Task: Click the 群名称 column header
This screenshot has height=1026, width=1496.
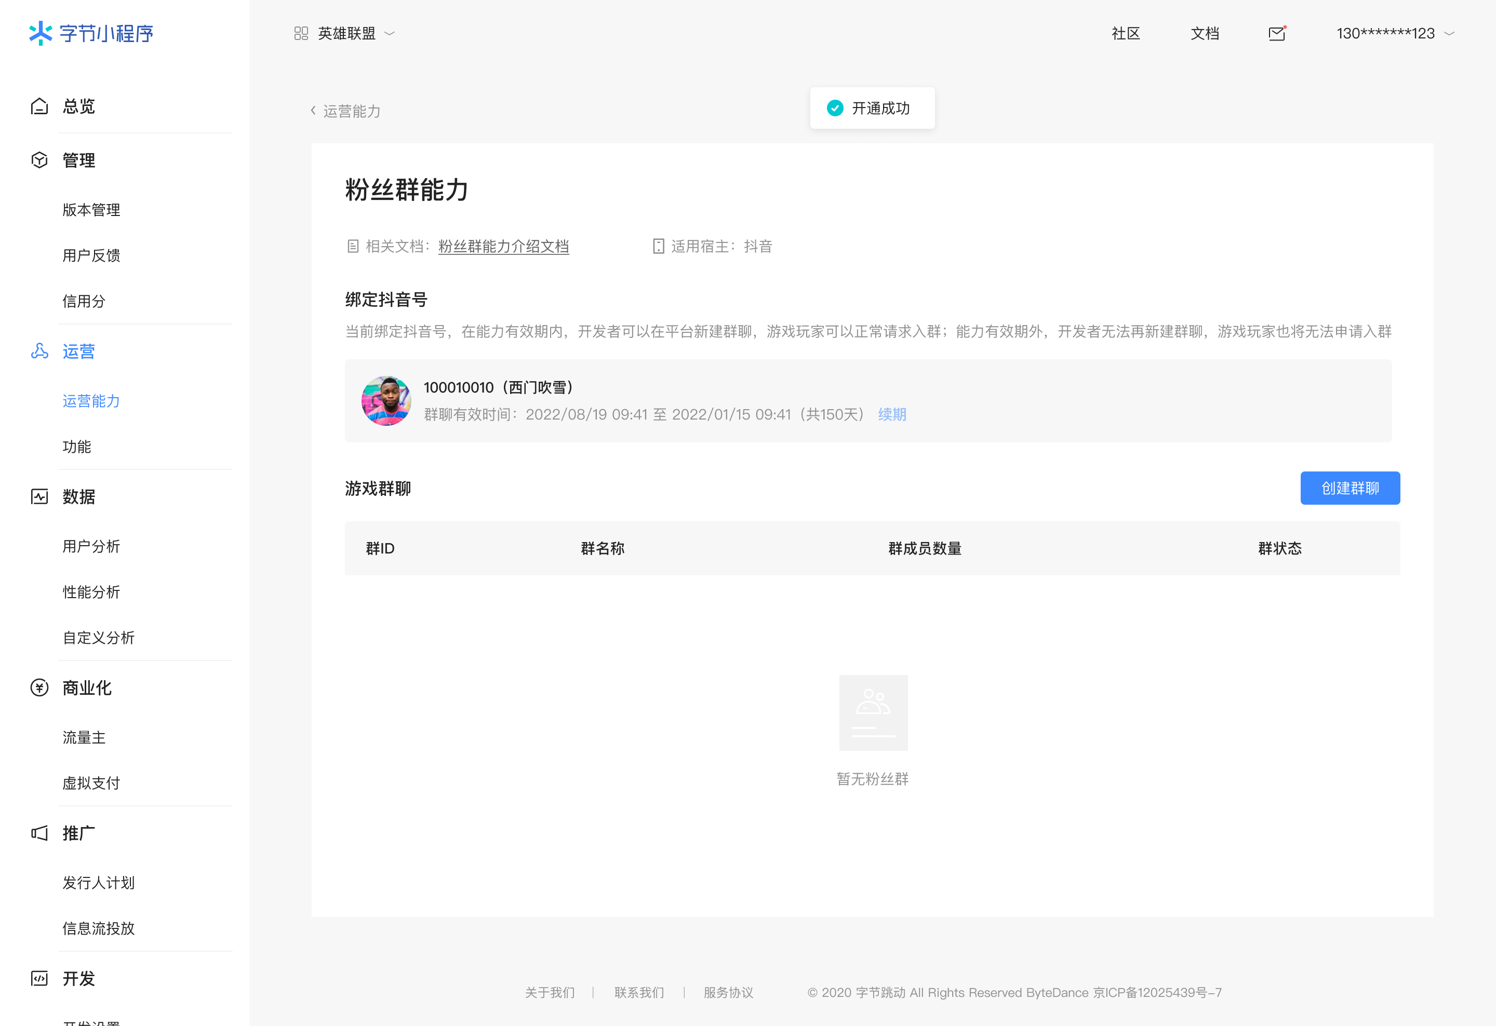Action: pos(603,548)
